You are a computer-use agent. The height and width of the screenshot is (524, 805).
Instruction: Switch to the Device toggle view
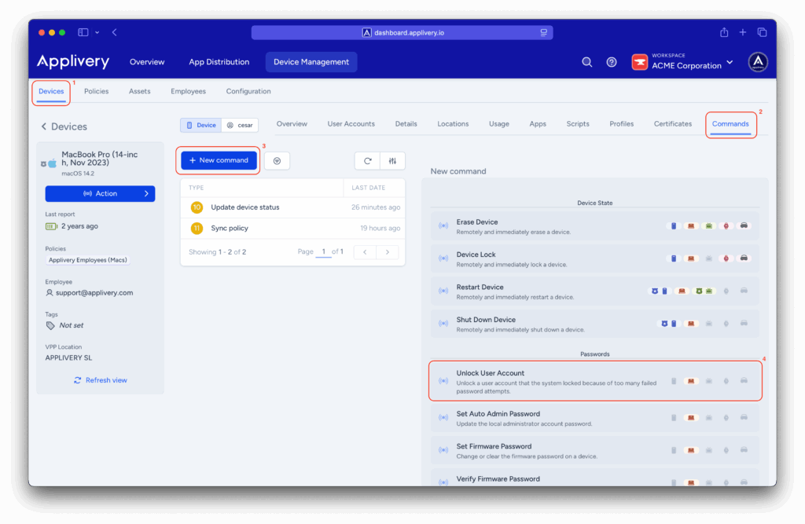tap(200, 125)
